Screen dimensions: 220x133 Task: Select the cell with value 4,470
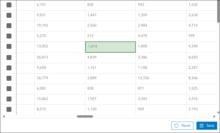coord(161,36)
